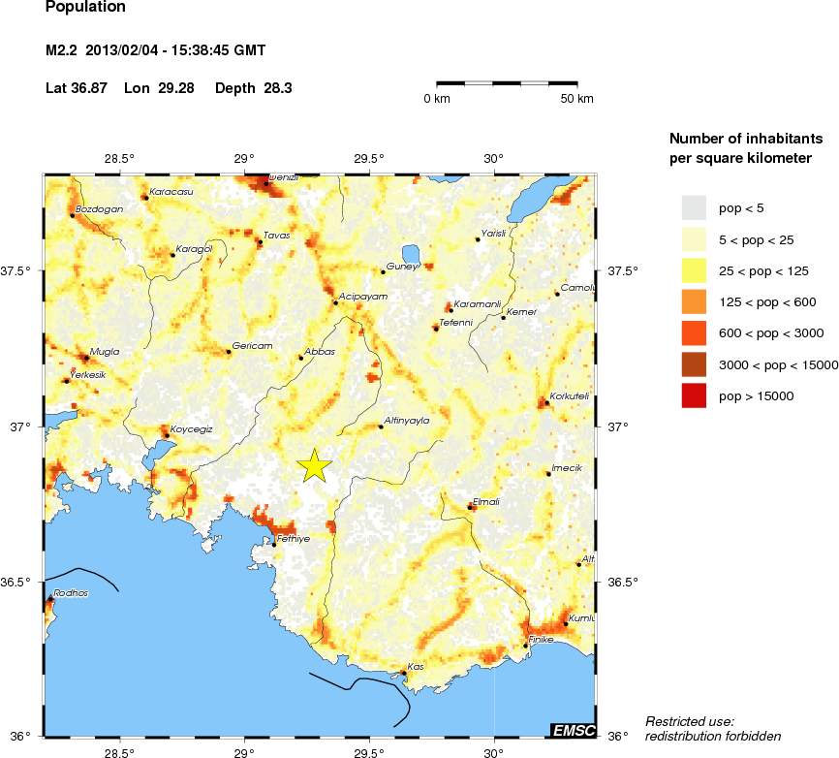Click the yellow epicenter star marker
The width and height of the screenshot is (839, 758).
[x=314, y=465]
